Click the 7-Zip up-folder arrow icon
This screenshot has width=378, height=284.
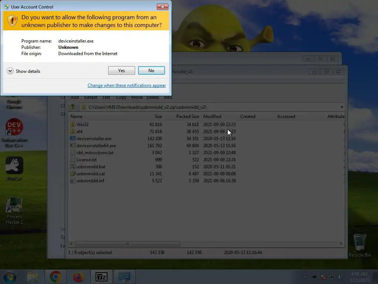(x=72, y=107)
